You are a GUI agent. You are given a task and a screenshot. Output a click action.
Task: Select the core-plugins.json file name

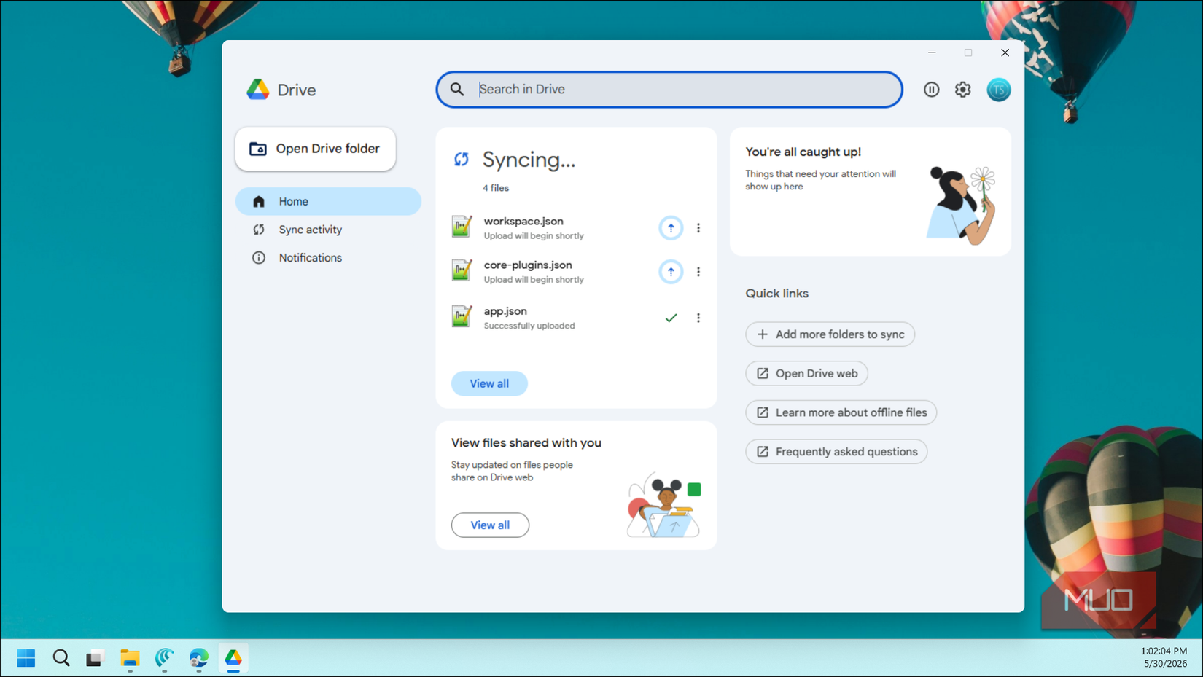528,265
